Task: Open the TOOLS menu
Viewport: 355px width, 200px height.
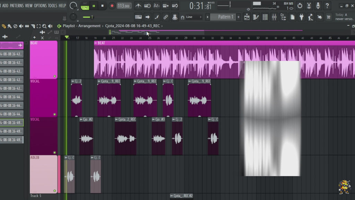Action: point(52,6)
